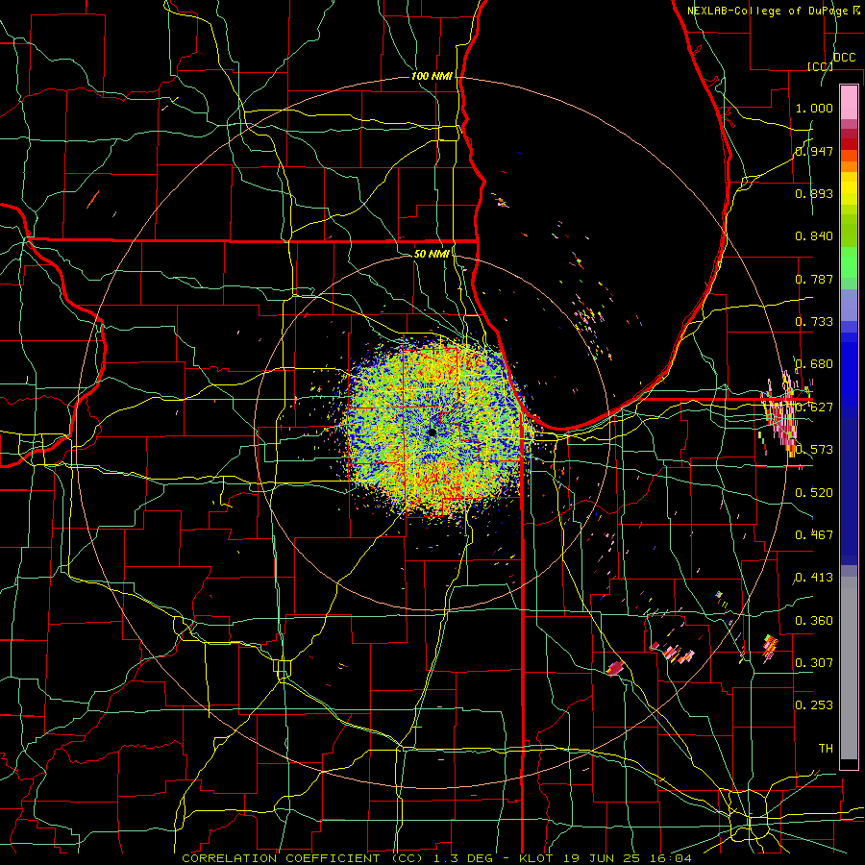Click the 0.947 color scale value
The image size is (865, 865).
click(x=814, y=151)
